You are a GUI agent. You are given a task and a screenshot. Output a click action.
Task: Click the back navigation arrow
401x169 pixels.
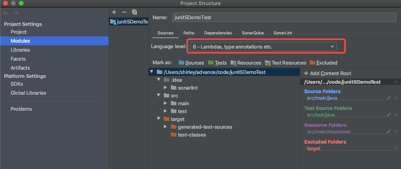pyautogui.click(x=6, y=13)
